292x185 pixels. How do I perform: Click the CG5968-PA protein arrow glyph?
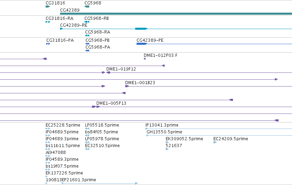point(87,51)
